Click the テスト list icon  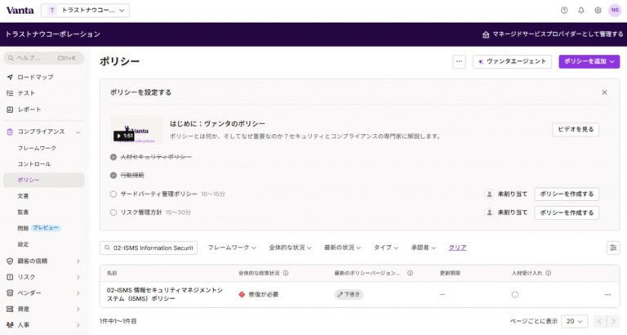coord(10,93)
